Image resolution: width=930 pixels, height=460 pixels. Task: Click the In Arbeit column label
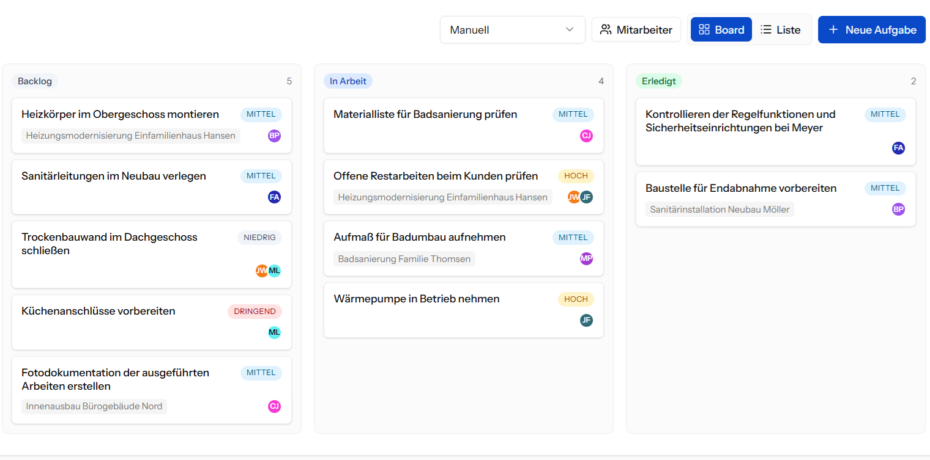pos(348,81)
